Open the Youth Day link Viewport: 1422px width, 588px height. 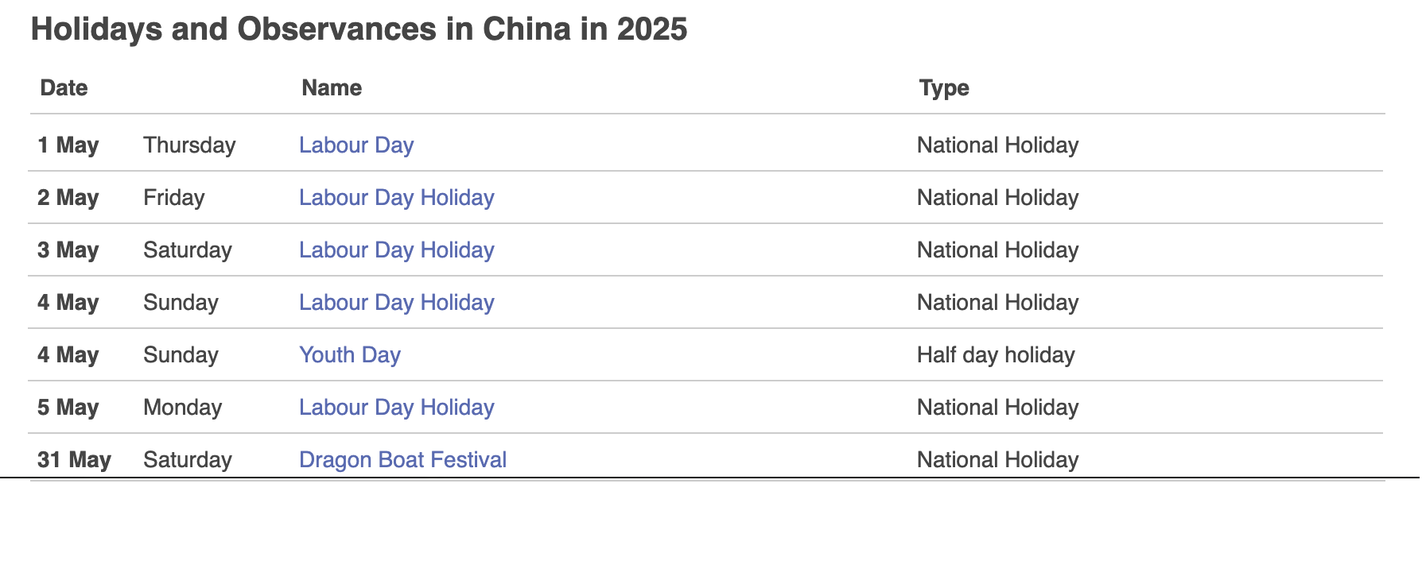tap(350, 354)
